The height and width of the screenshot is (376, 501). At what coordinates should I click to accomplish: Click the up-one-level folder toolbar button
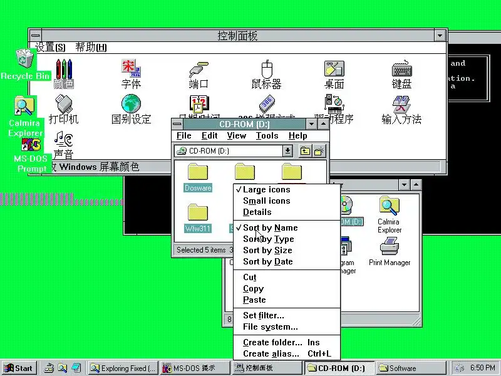(305, 151)
